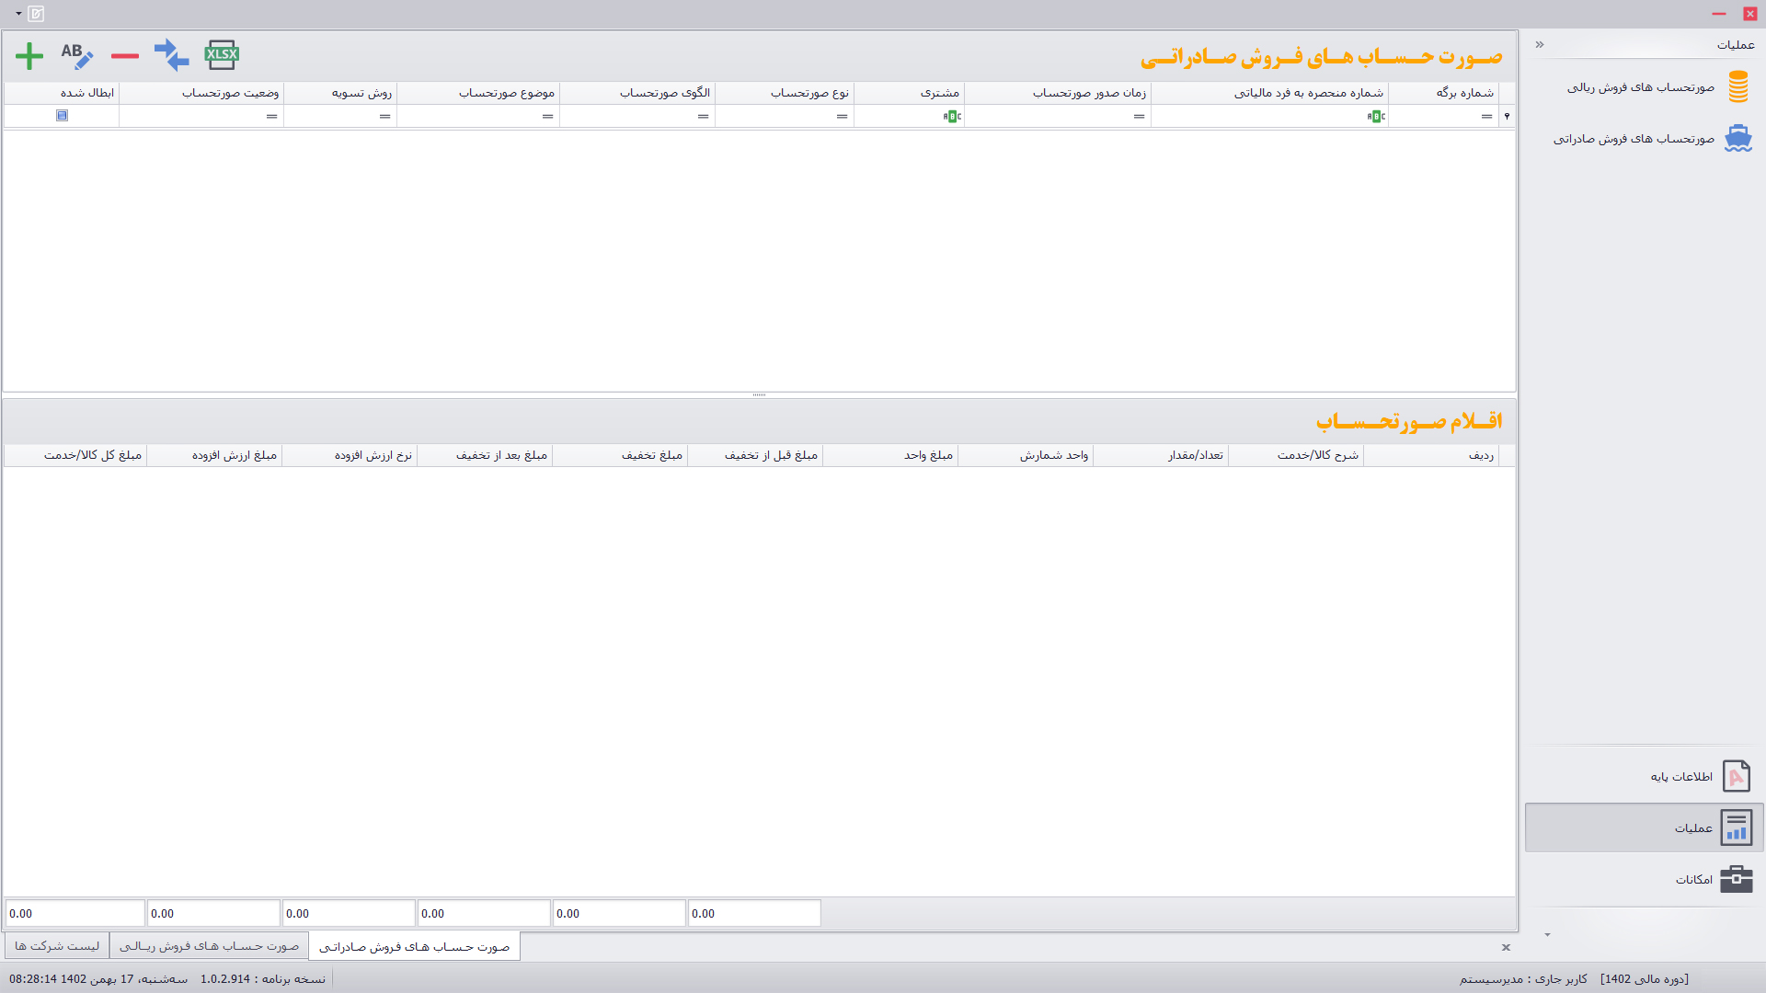This screenshot has width=1766, height=993.
Task: Open صورتحساب های فروش صادراتی ship icon
Action: pos(1737,139)
